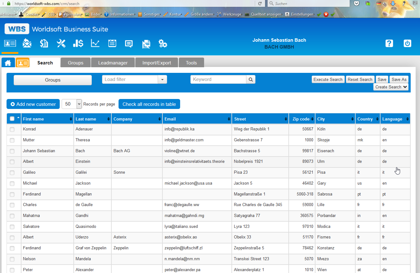The width and height of the screenshot is (420, 273).
Task: Check the box for Mutter Theresa
Action: (12, 140)
